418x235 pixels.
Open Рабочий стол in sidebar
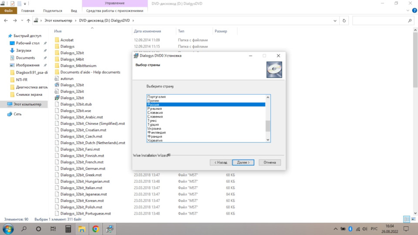pyautogui.click(x=28, y=43)
